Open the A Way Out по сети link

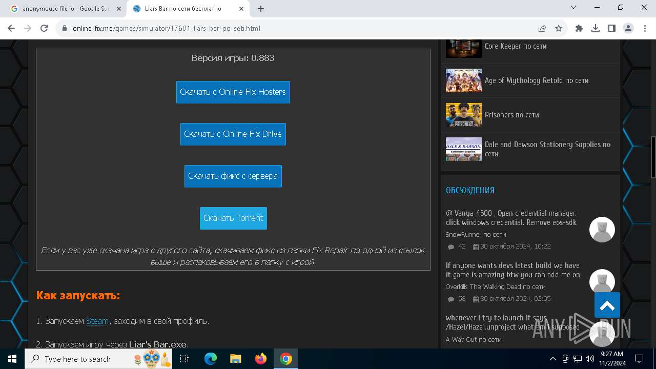tap(474, 339)
